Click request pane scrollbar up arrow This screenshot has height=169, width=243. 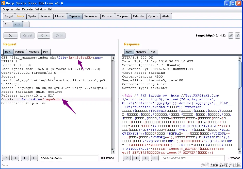(x=113, y=58)
